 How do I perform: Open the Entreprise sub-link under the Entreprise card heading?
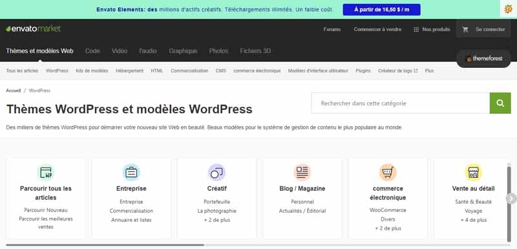[131, 202]
